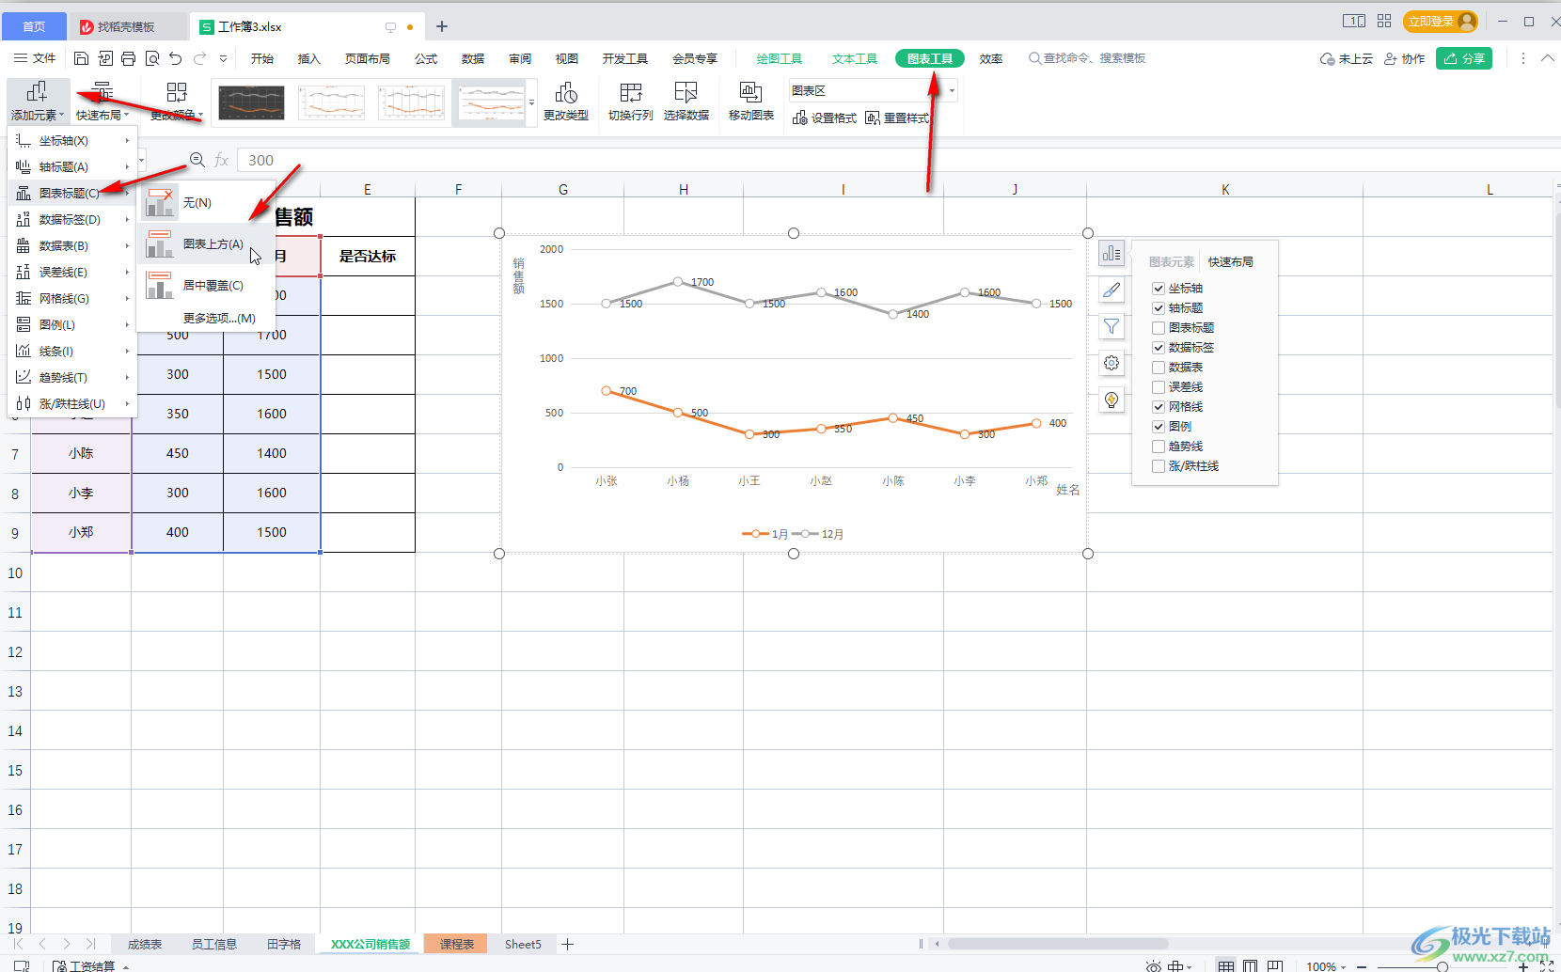Expand the chart styles gallery arrow
Screen dimensions: 1561x972
532,102
